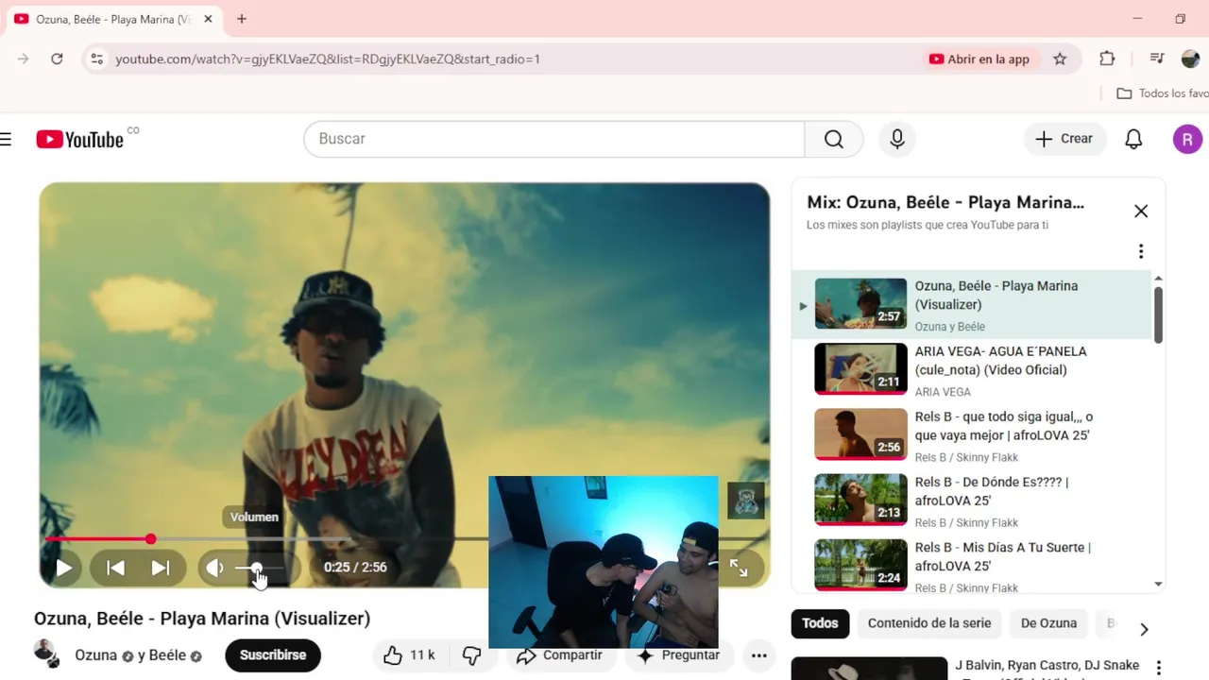Screen dimensions: 1209x680
Task: Select the Ozuna, Beéle - Playa Marina tab
Action: [113, 19]
